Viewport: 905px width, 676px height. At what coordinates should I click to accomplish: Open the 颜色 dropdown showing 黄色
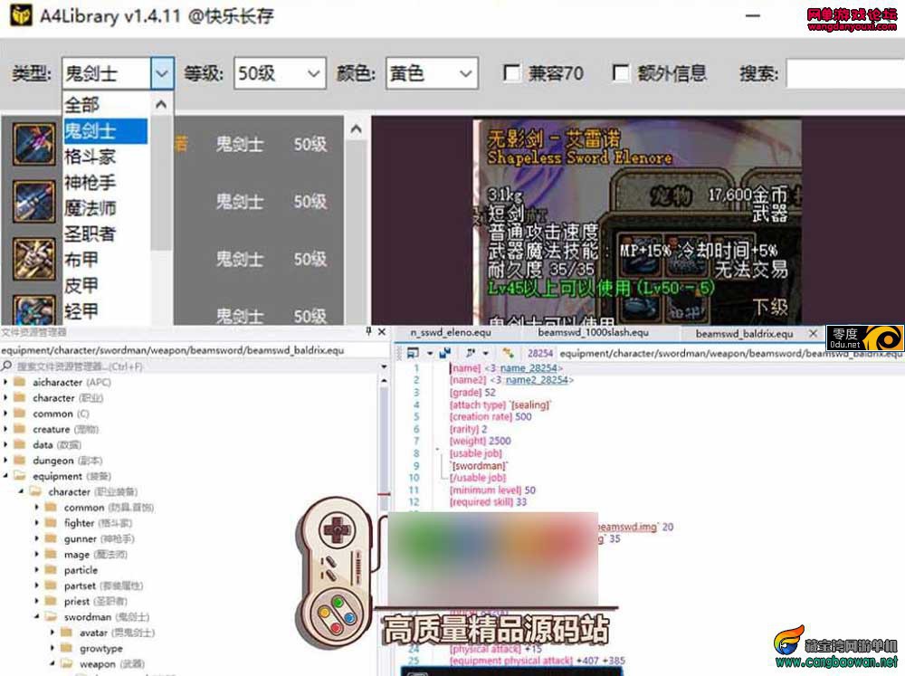pos(432,73)
